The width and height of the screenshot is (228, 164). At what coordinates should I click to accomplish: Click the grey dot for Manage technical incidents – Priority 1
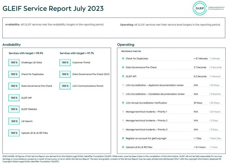123,112
